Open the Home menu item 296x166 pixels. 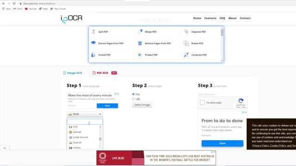197,18
